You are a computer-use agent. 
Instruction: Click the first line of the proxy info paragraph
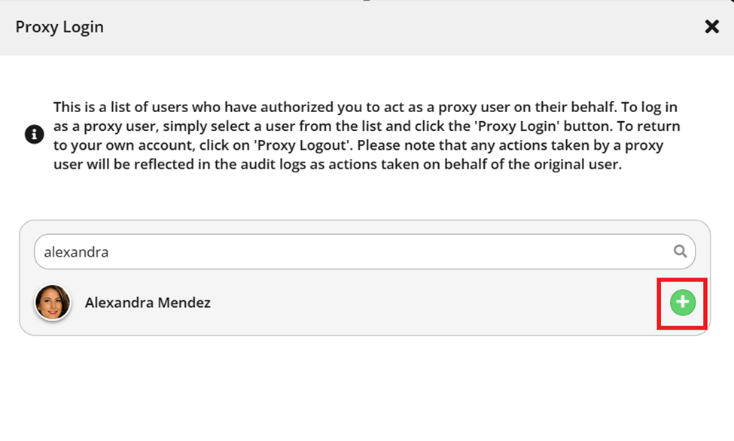click(365, 107)
